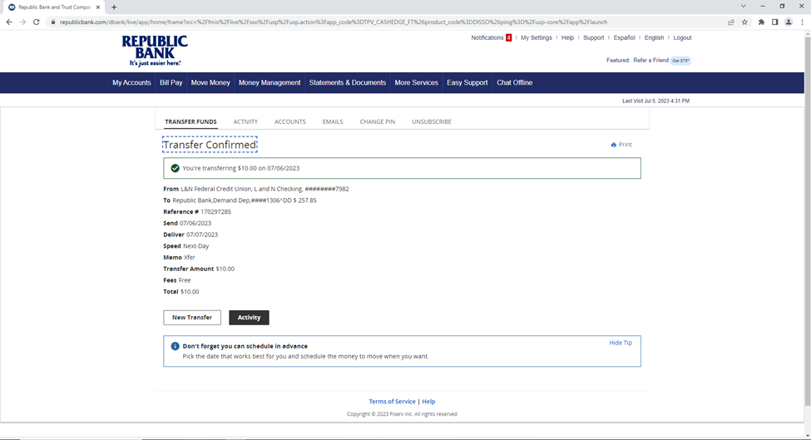The width and height of the screenshot is (811, 440).
Task: Click the Last Visit timestamp text
Action: coord(655,101)
